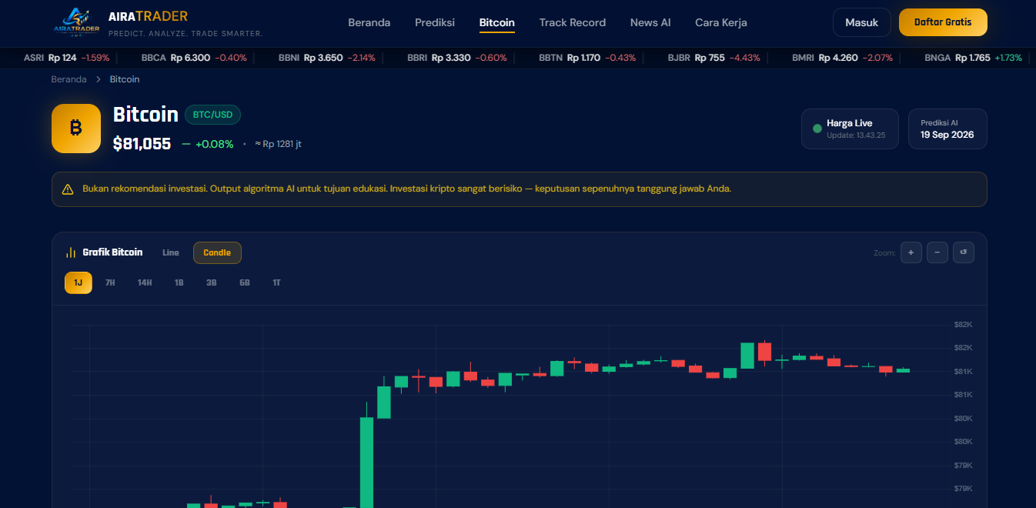Select the 1J timeframe

(79, 282)
